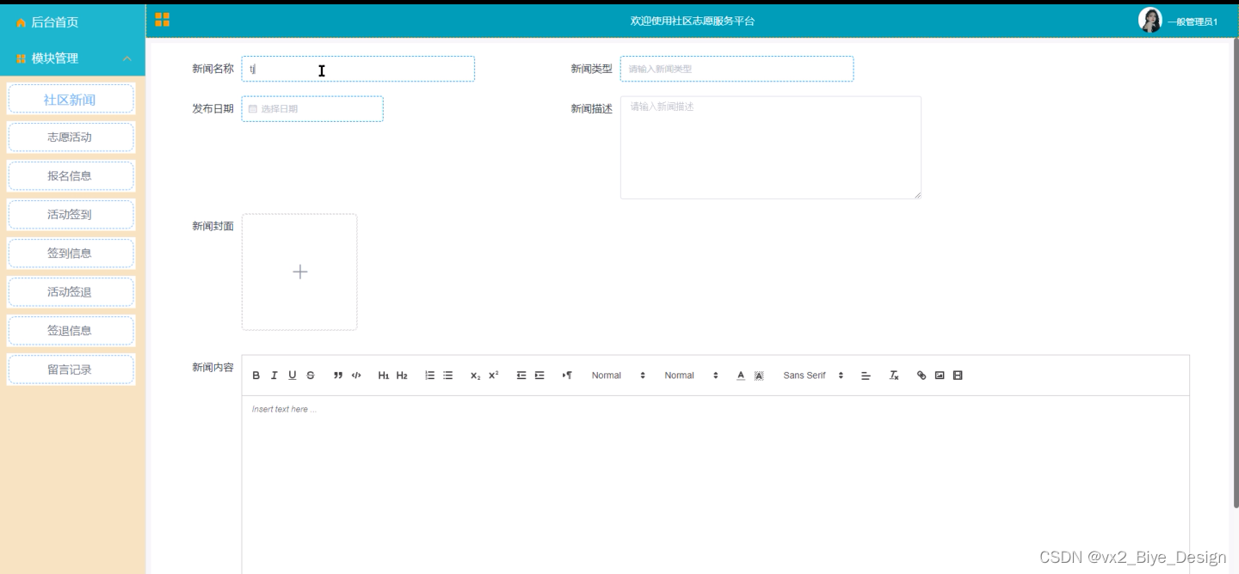This screenshot has height=574, width=1239.
Task: Clear text formatting in the editor
Action: [x=894, y=376]
